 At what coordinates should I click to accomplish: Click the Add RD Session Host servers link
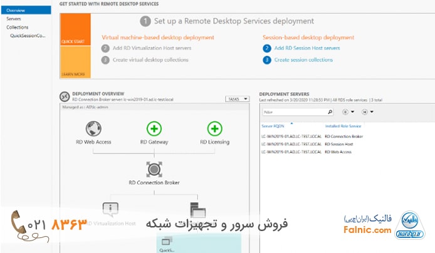coord(307,48)
